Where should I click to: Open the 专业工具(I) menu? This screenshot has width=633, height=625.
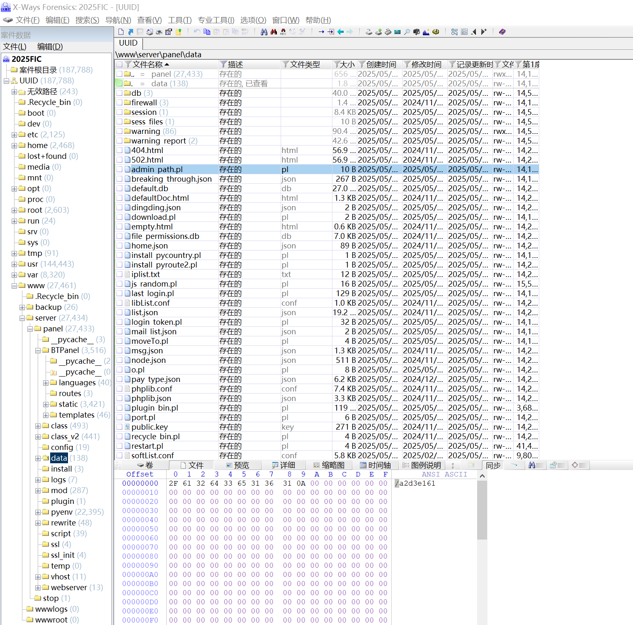(216, 20)
